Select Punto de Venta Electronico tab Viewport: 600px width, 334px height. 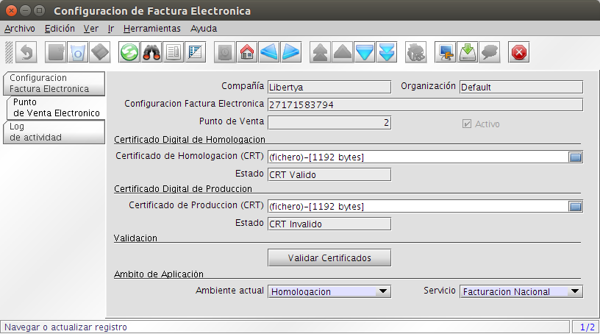(x=56, y=107)
